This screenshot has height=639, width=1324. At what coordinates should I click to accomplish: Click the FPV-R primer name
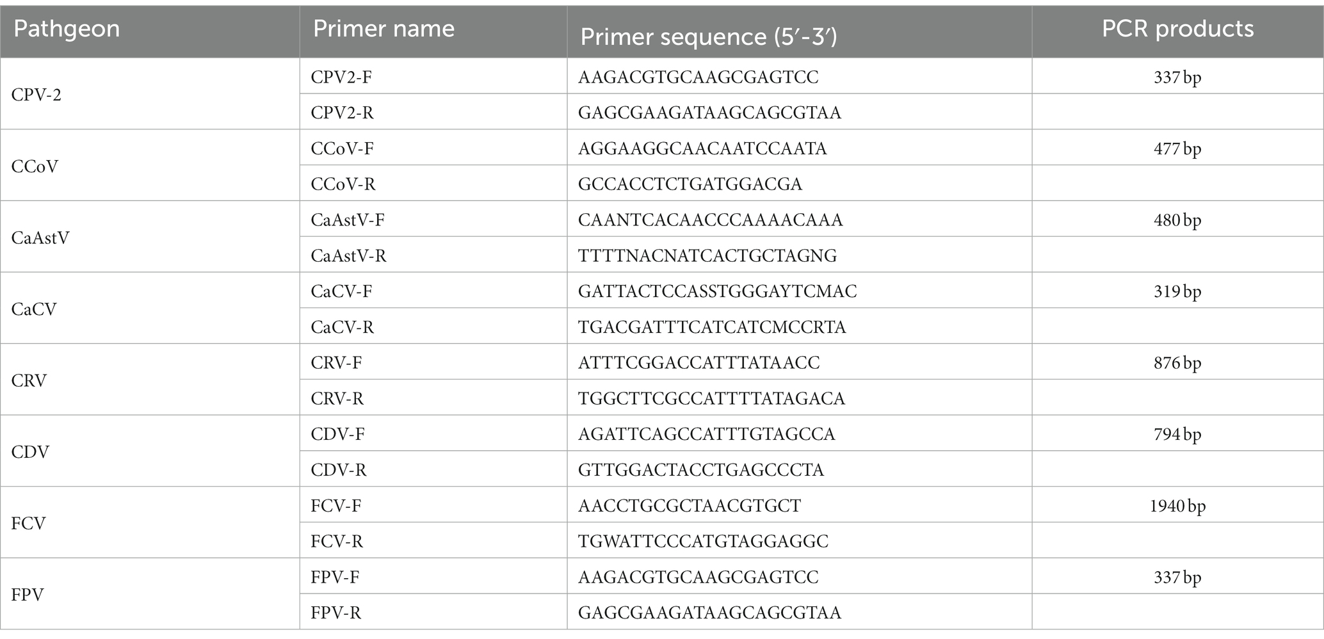pyautogui.click(x=336, y=613)
